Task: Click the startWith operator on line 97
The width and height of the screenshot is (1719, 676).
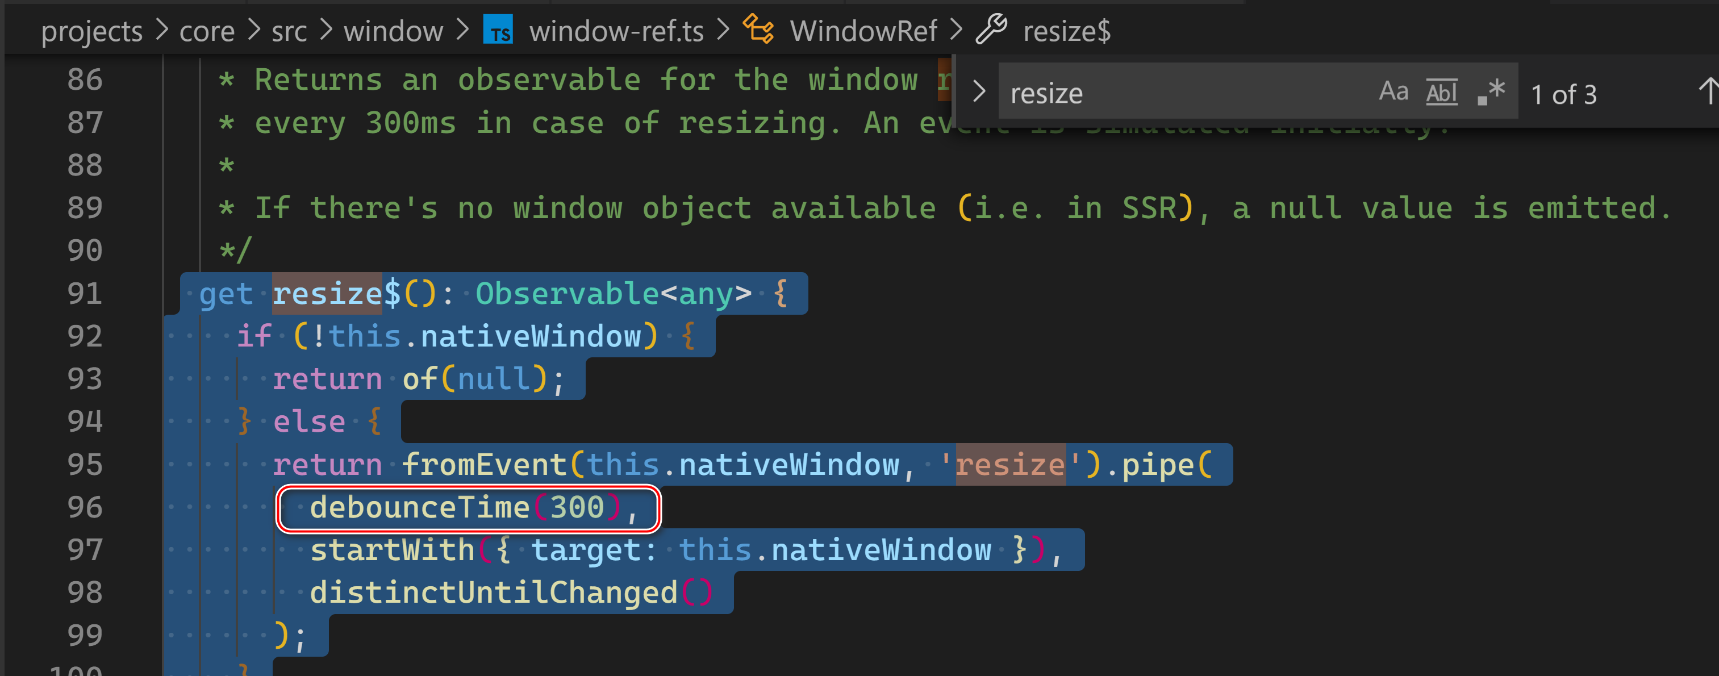Action: point(393,550)
